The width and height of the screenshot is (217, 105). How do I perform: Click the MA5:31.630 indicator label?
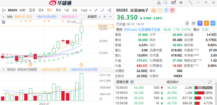coord(23,17)
